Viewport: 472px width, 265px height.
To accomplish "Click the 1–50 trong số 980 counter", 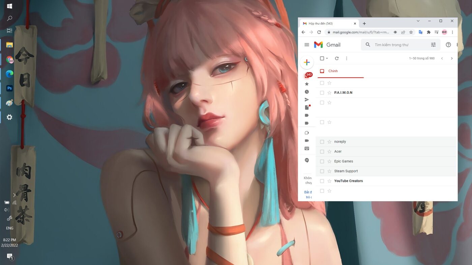I will [x=422, y=59].
